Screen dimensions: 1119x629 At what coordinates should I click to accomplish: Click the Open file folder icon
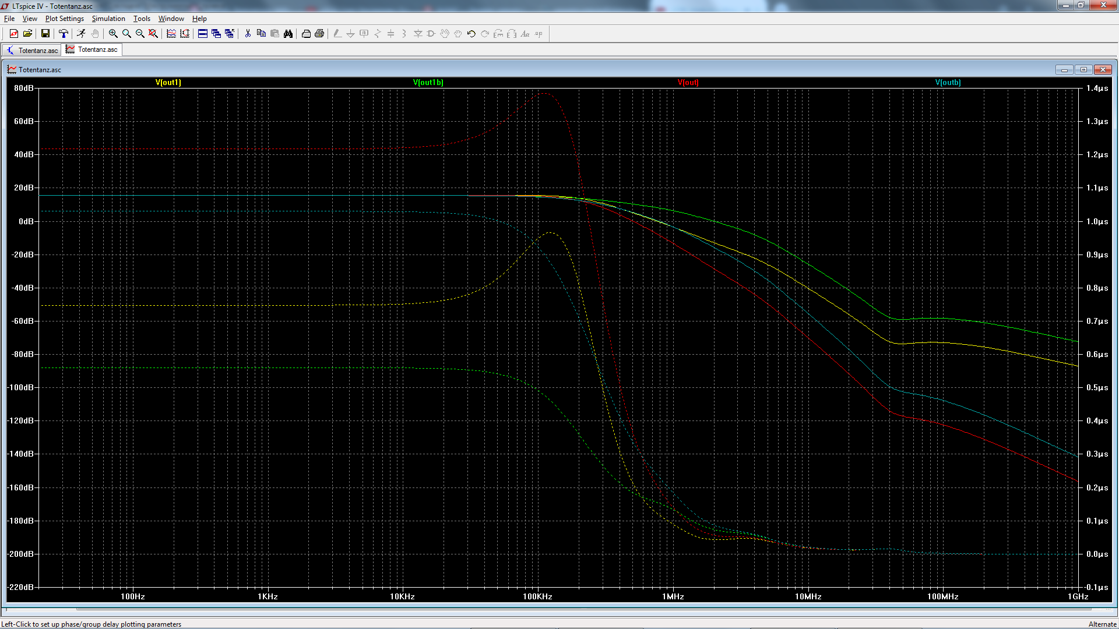coord(27,34)
